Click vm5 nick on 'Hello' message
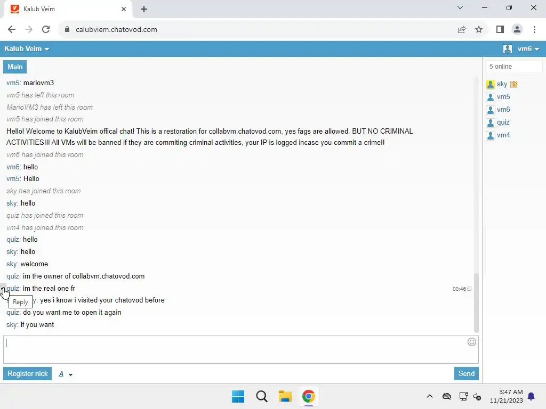The width and height of the screenshot is (546, 409). coord(13,179)
